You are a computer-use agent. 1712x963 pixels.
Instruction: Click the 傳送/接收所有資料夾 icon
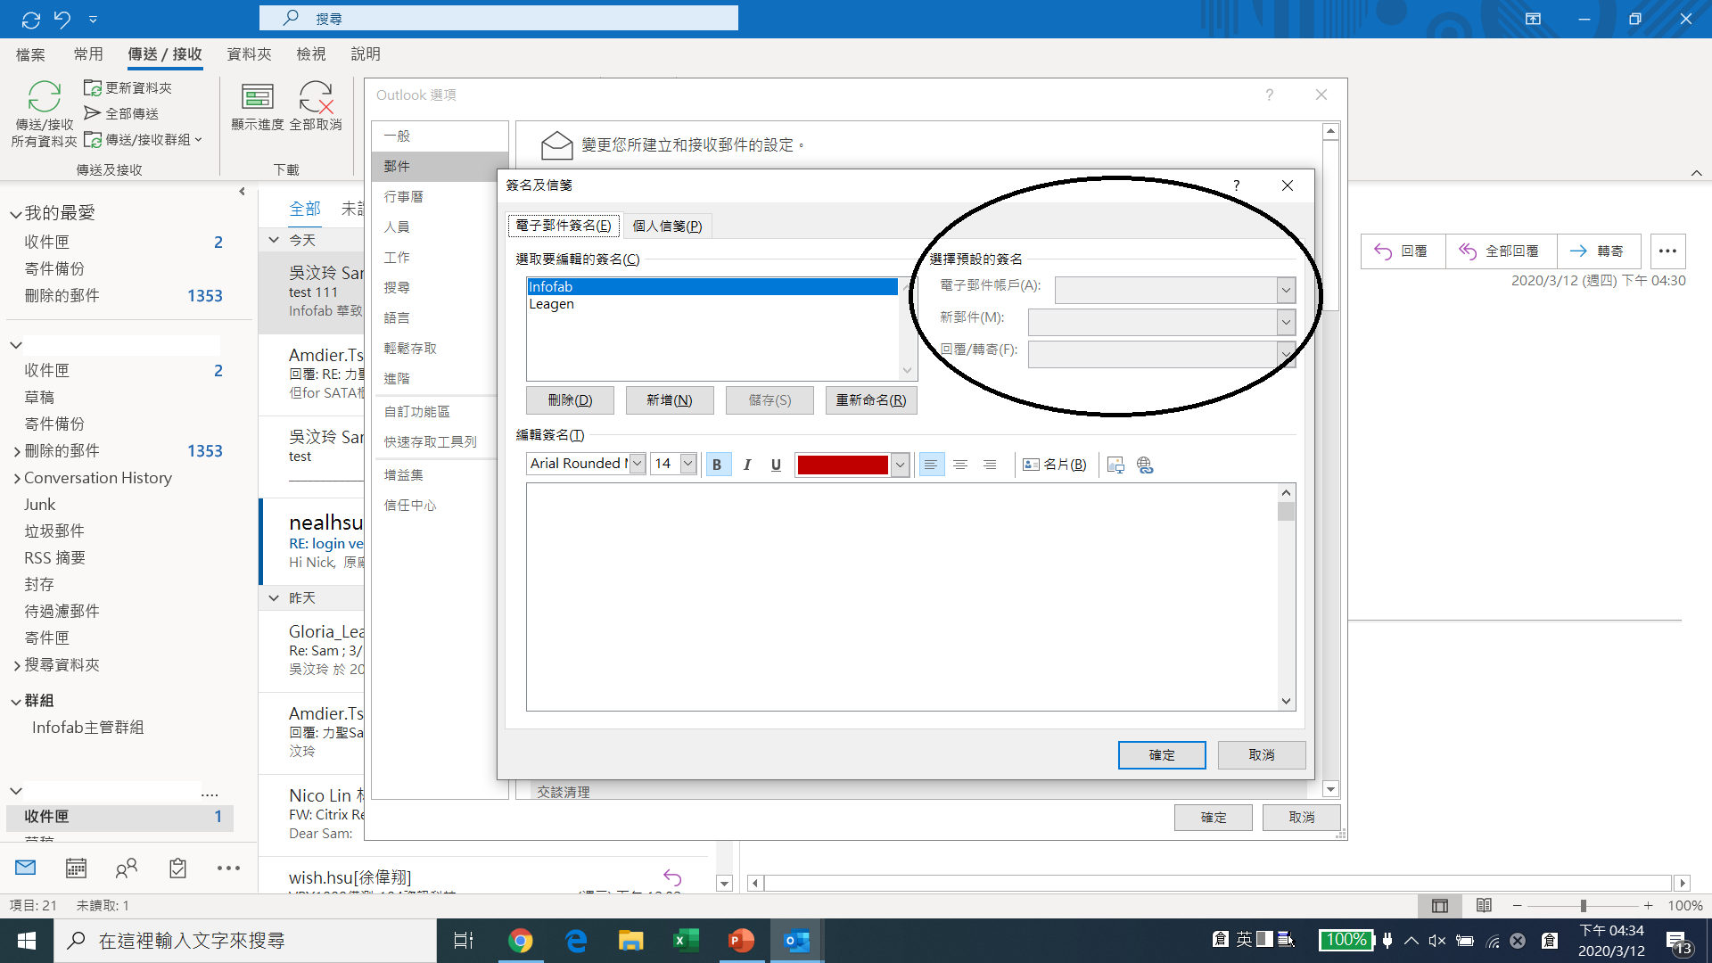(44, 98)
